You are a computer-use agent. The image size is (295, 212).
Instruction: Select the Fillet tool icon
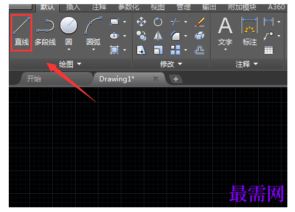point(175,36)
